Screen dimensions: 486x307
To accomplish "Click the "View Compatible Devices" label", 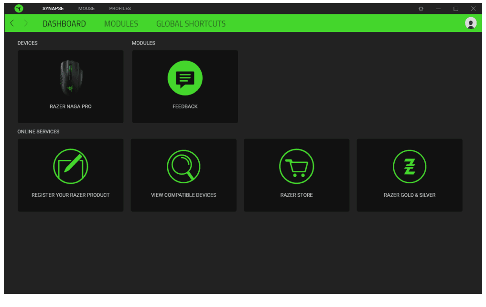I will tap(184, 195).
